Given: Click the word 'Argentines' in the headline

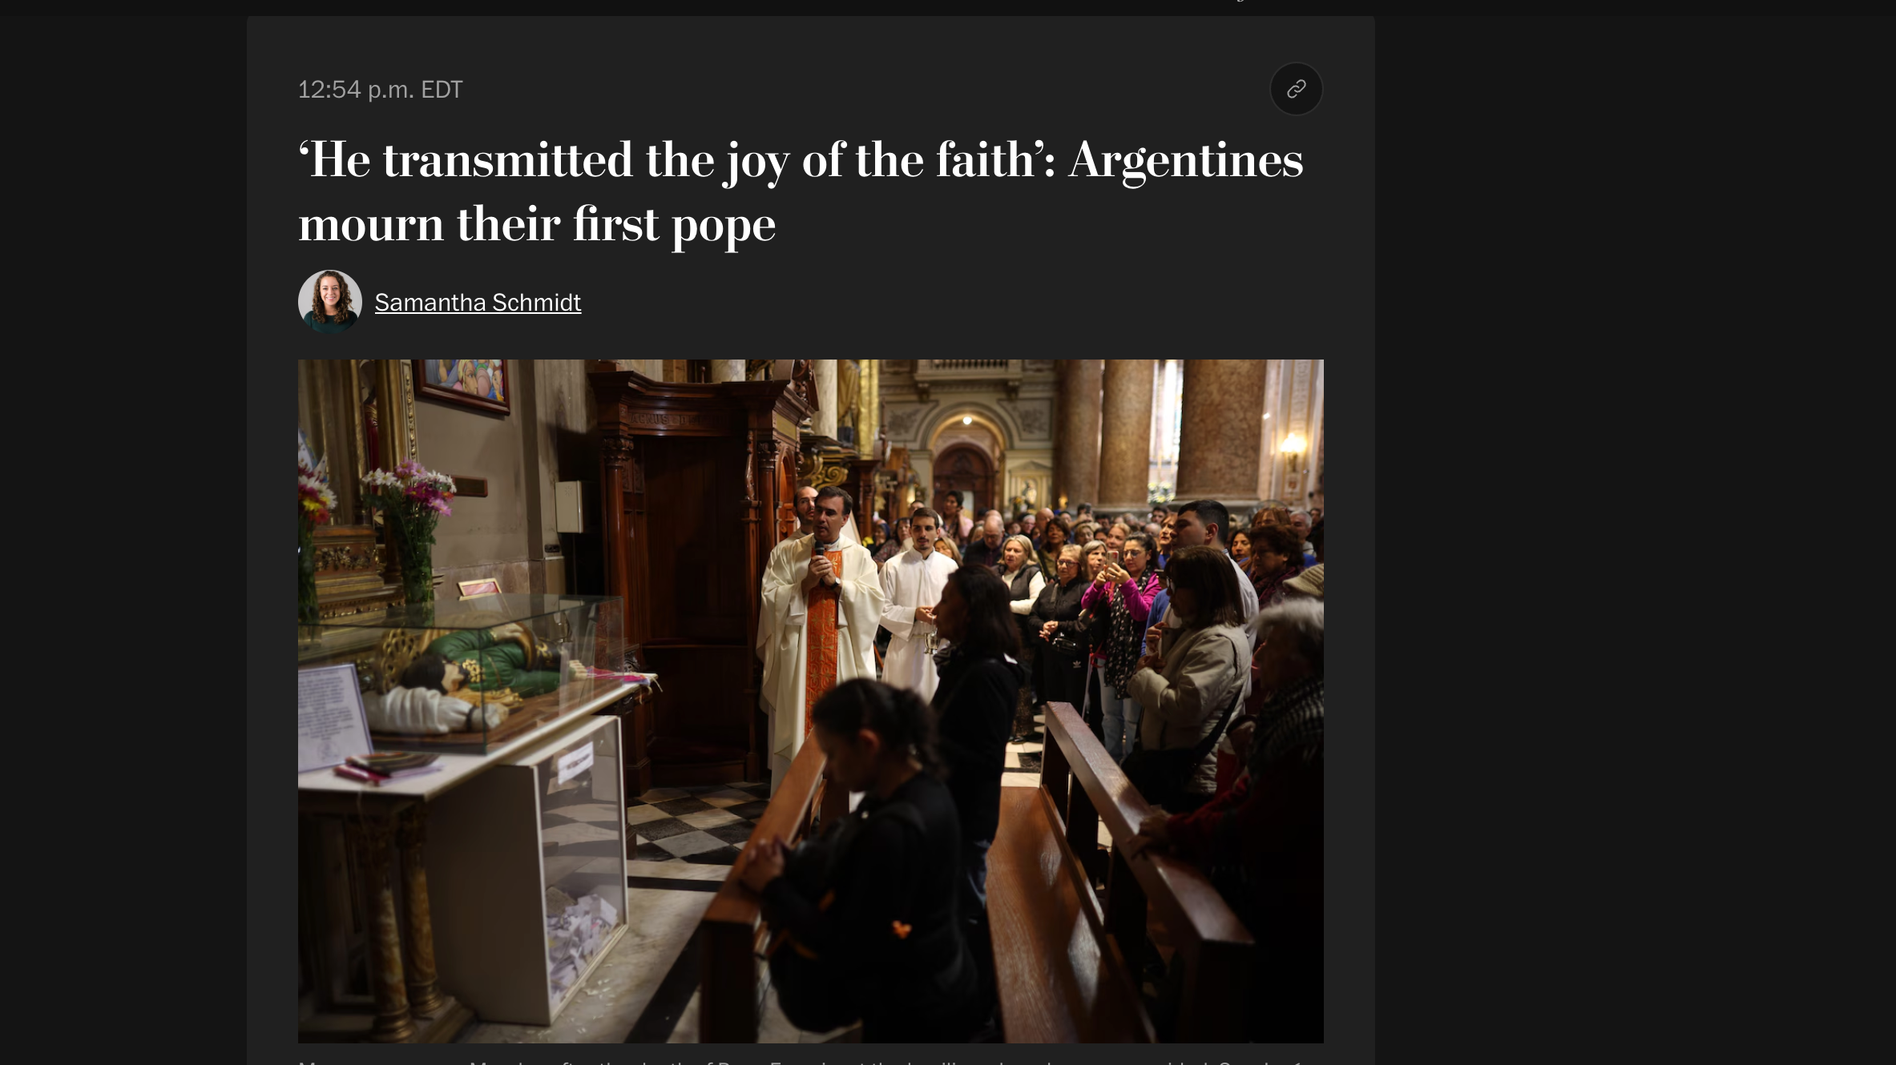Looking at the screenshot, I should tap(1186, 160).
